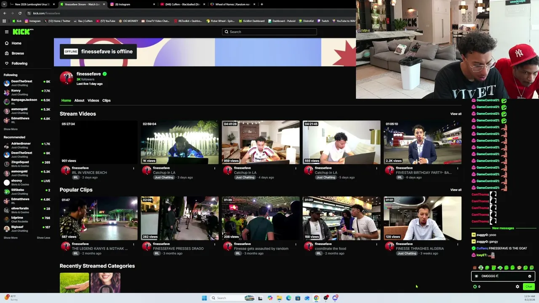Open the Kick sidebar hamburger menu
Screen dimensions: 539x303
tap(7, 32)
